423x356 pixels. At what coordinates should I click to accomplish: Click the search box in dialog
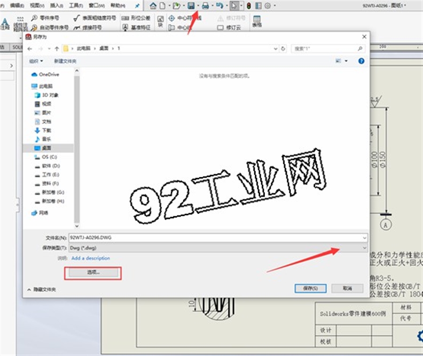coord(328,49)
